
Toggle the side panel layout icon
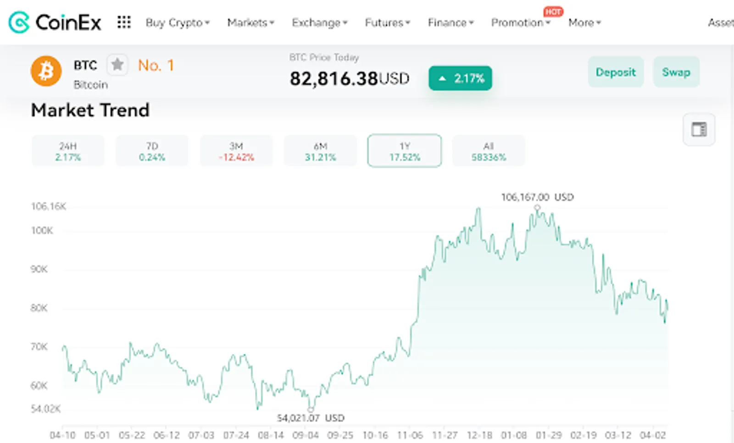[699, 129]
